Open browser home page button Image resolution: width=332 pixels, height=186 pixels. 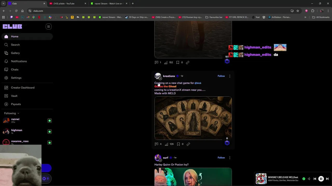click(22, 11)
